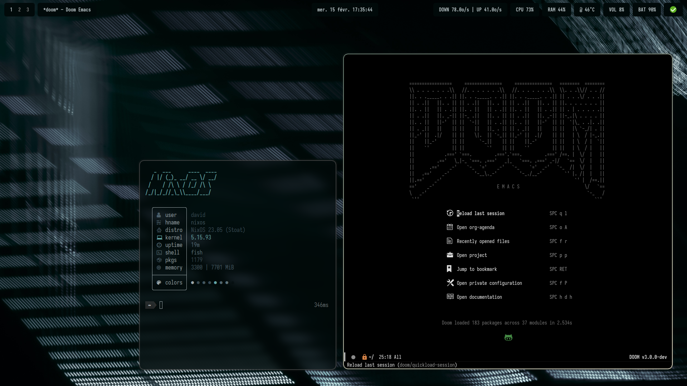This screenshot has height=386, width=687.
Task: Open "Reload last session" link
Action: [x=481, y=213]
